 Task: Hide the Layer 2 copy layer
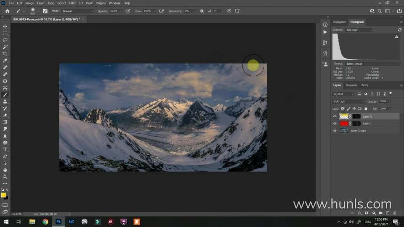[335, 131]
